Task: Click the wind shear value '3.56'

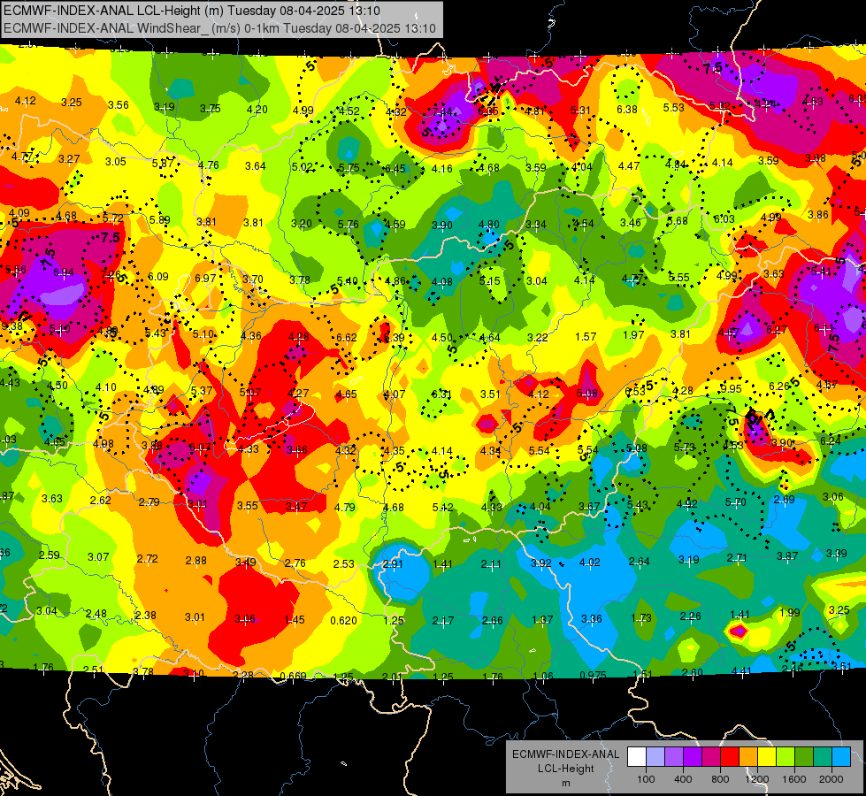Action: point(119,105)
